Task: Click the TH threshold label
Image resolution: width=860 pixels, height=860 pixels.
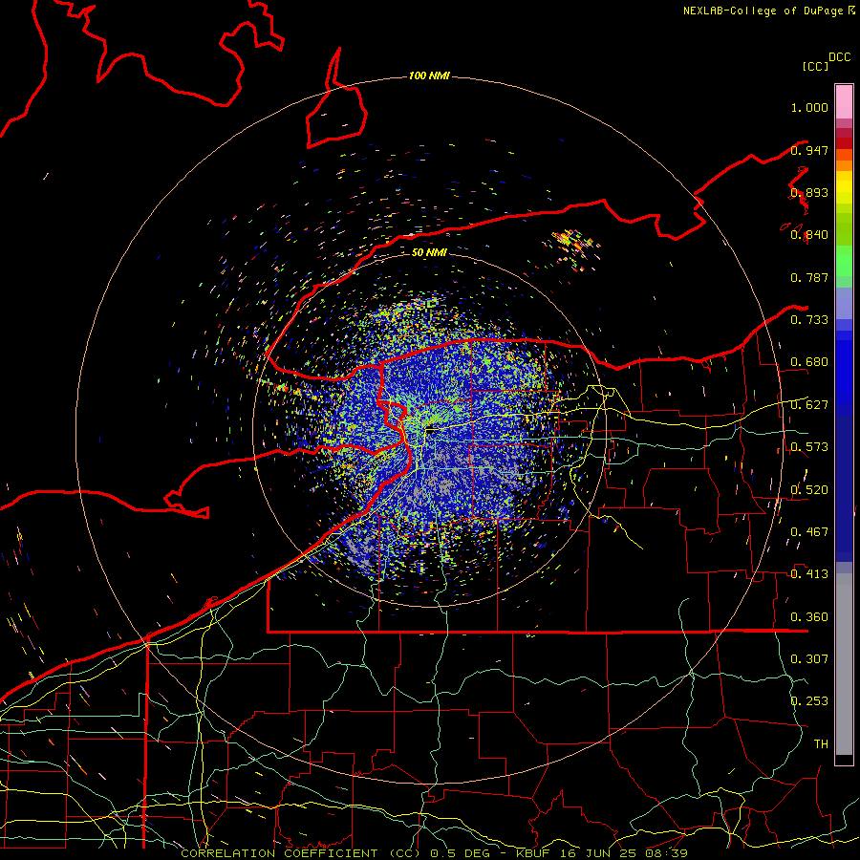Action: (x=821, y=743)
